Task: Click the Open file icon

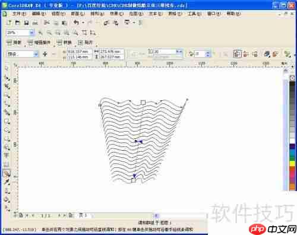Action: point(17,23)
